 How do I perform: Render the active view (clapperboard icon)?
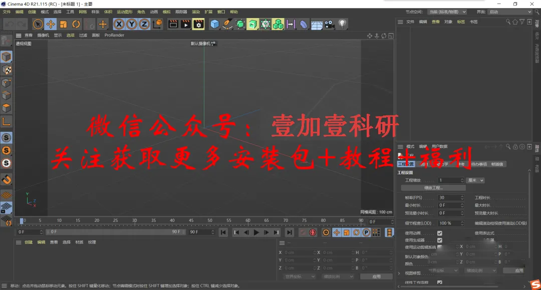pyautogui.click(x=173, y=24)
